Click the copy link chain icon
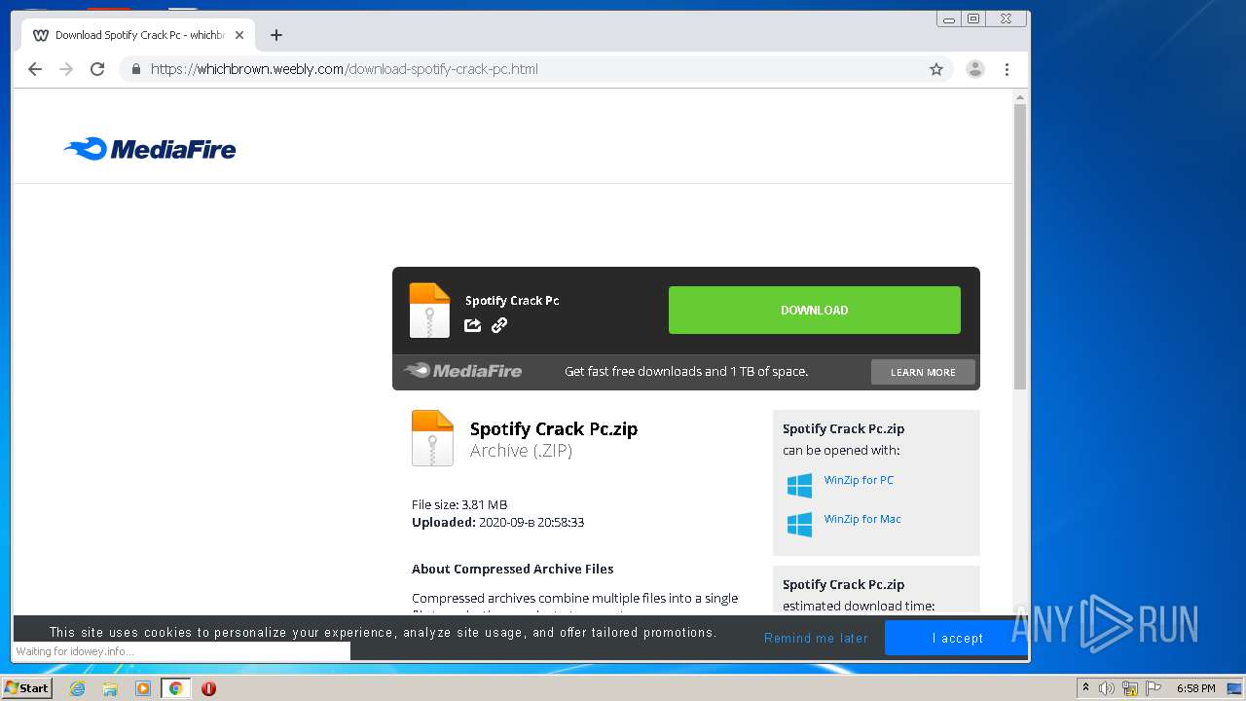Viewport: 1246px width, 701px height. coord(499,325)
